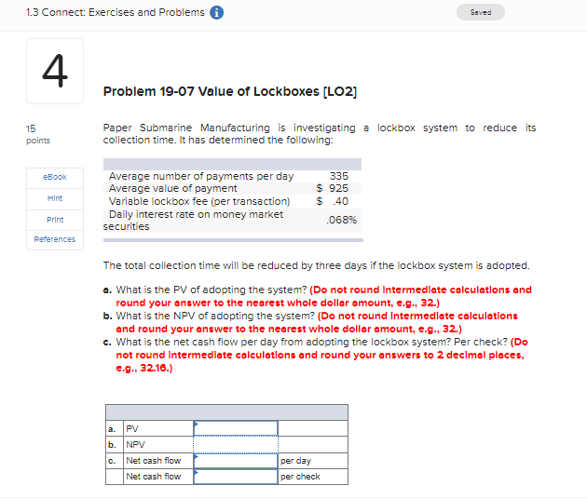Click the 'NPV' label in answer table
Screen dimensions: 587x499
tap(135, 445)
